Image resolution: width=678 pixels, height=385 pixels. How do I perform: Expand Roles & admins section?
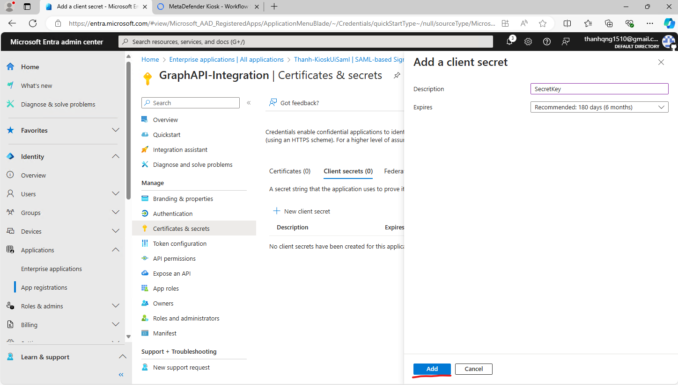[x=116, y=306]
